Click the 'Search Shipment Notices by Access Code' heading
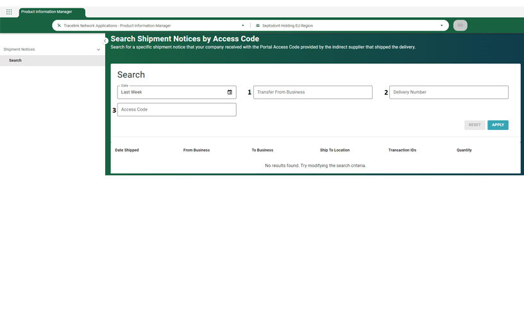Viewport: 524px width, 336px height. pyautogui.click(x=185, y=39)
